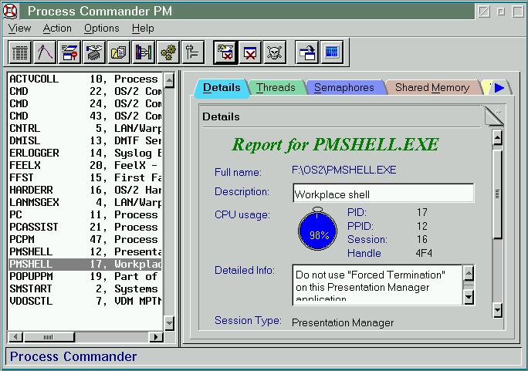Open the View menu
528x371 pixels.
pos(19,29)
